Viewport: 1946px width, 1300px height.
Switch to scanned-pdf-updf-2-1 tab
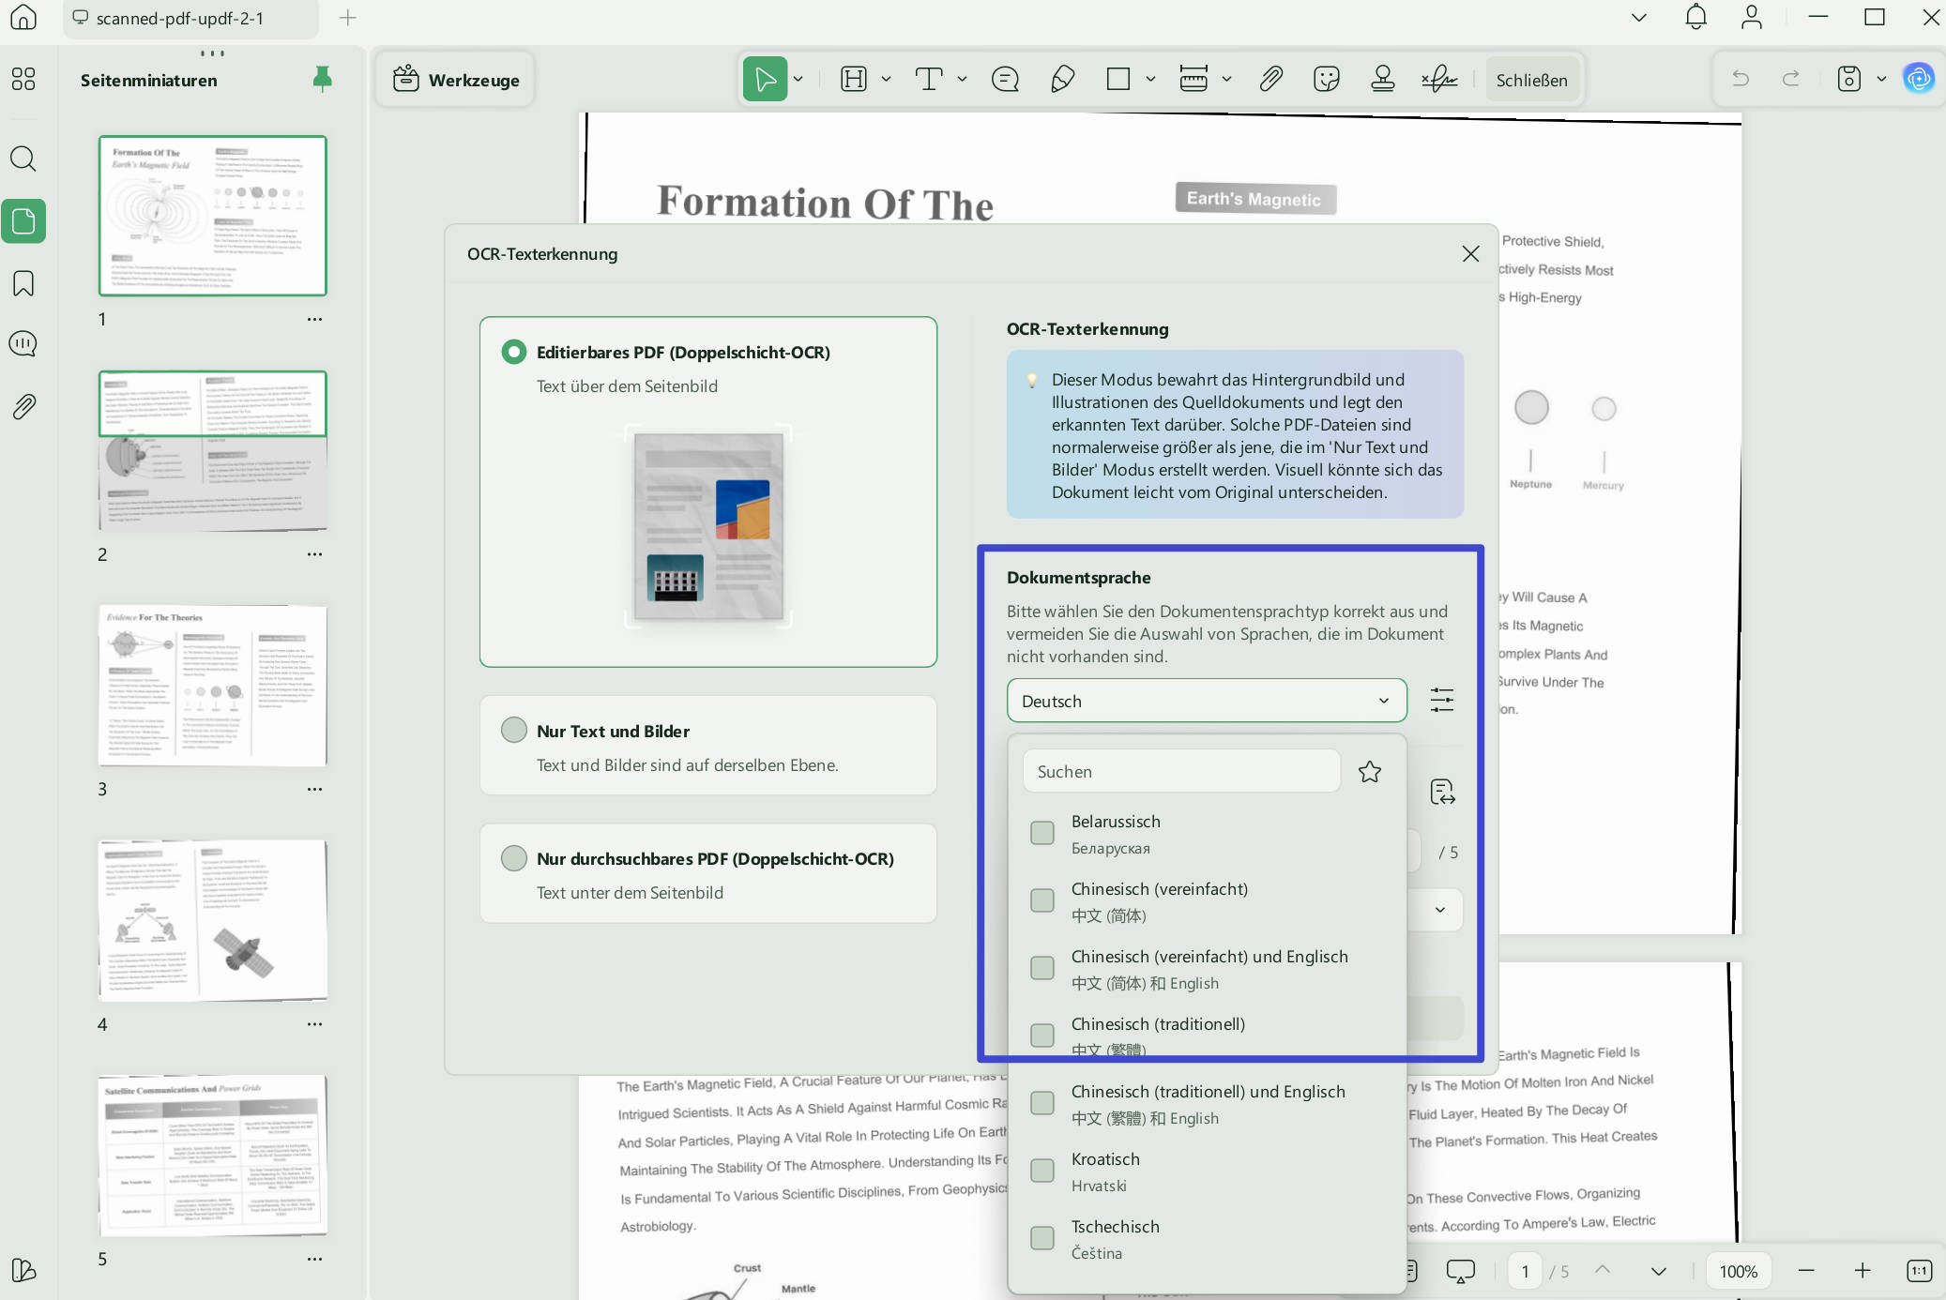(190, 18)
